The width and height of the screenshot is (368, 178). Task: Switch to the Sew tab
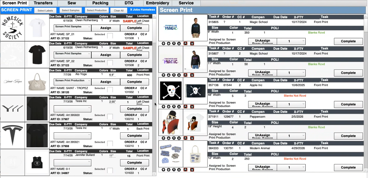pos(72,3)
